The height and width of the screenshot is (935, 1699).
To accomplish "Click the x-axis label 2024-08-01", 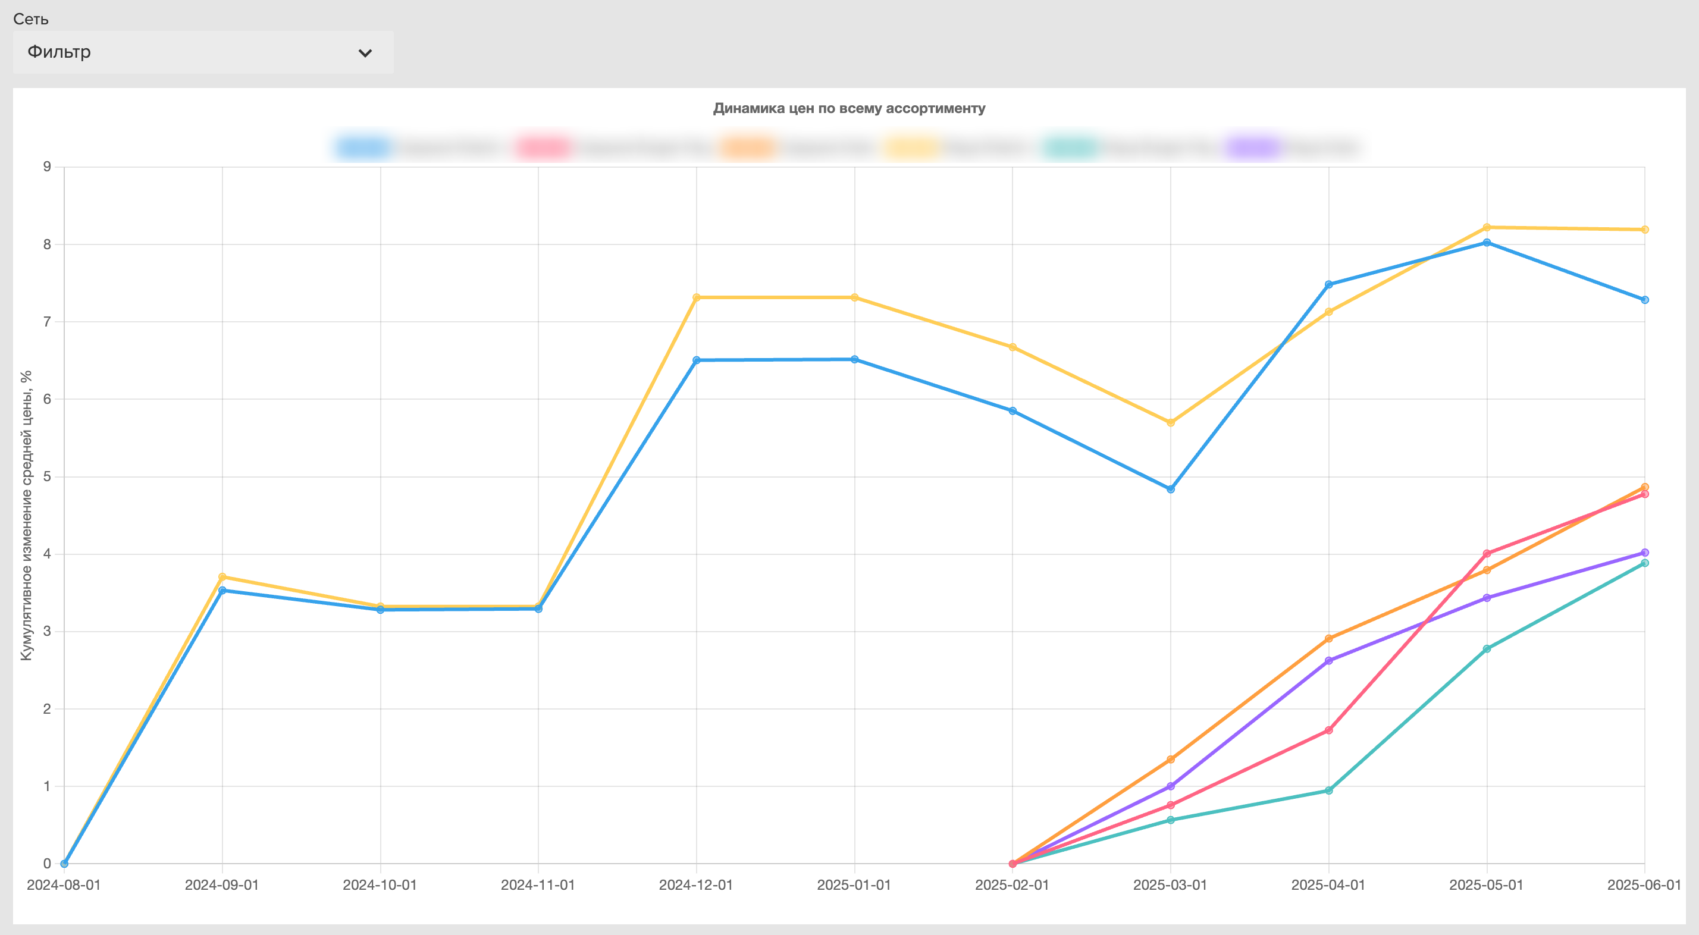I will (x=64, y=885).
